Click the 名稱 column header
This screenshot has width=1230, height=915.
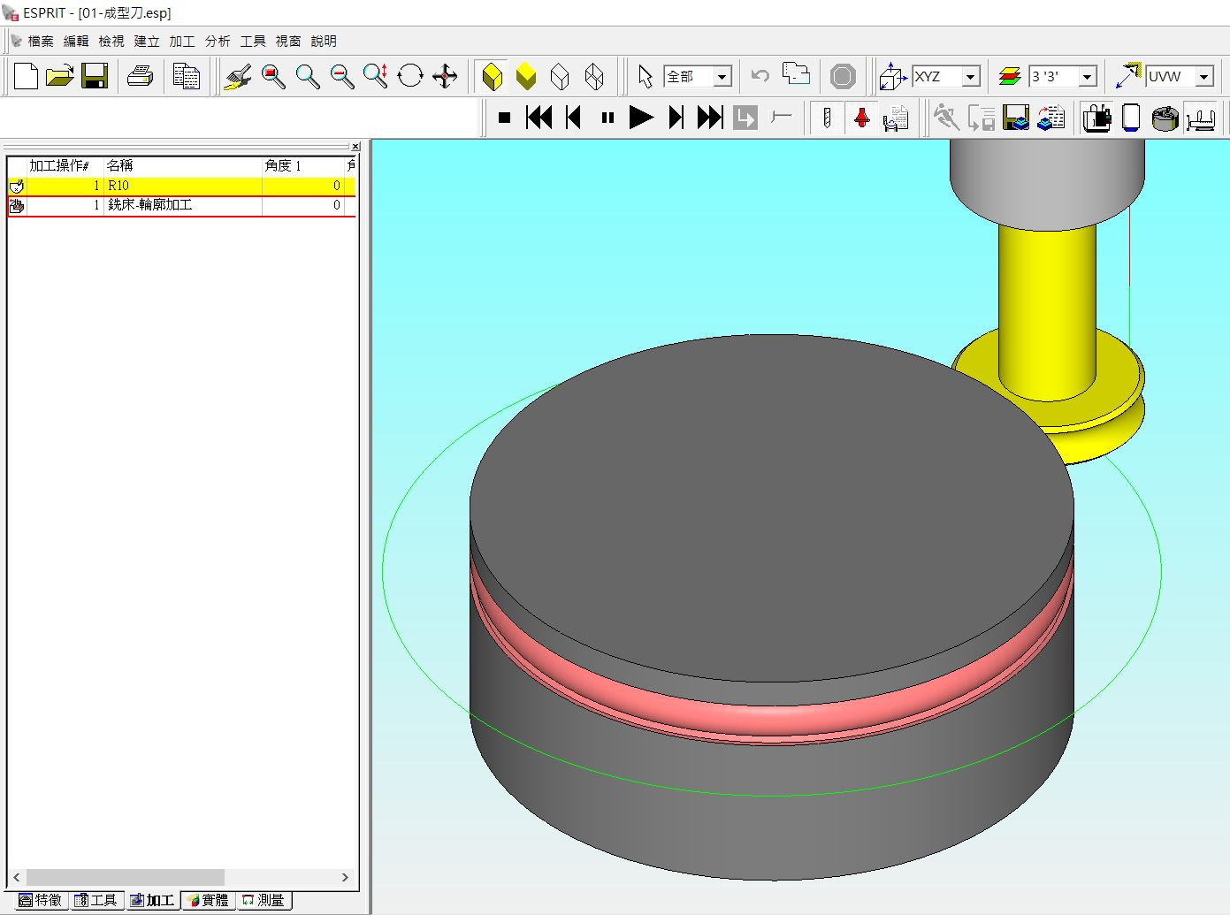click(119, 165)
